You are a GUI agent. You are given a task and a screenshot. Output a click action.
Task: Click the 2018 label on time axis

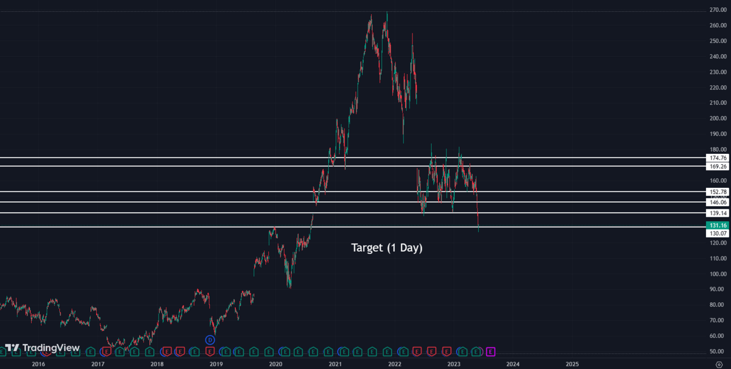click(157, 364)
